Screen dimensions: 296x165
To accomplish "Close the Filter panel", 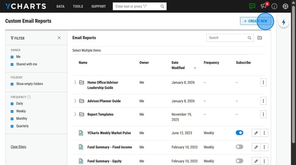I will point(59,38).
